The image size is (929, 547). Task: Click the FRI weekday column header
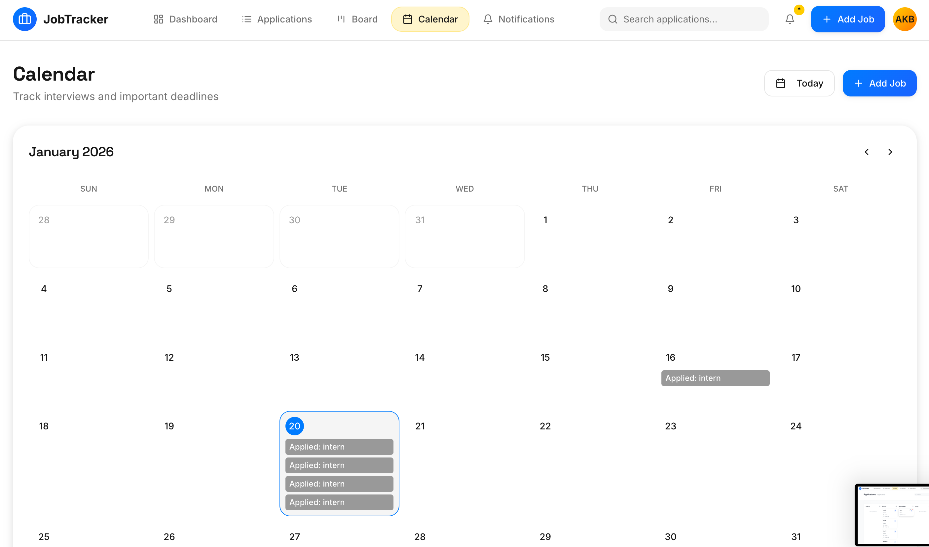tap(715, 189)
